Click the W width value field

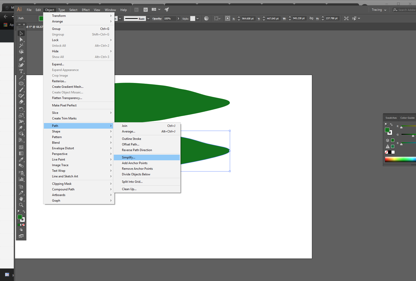[299, 18]
